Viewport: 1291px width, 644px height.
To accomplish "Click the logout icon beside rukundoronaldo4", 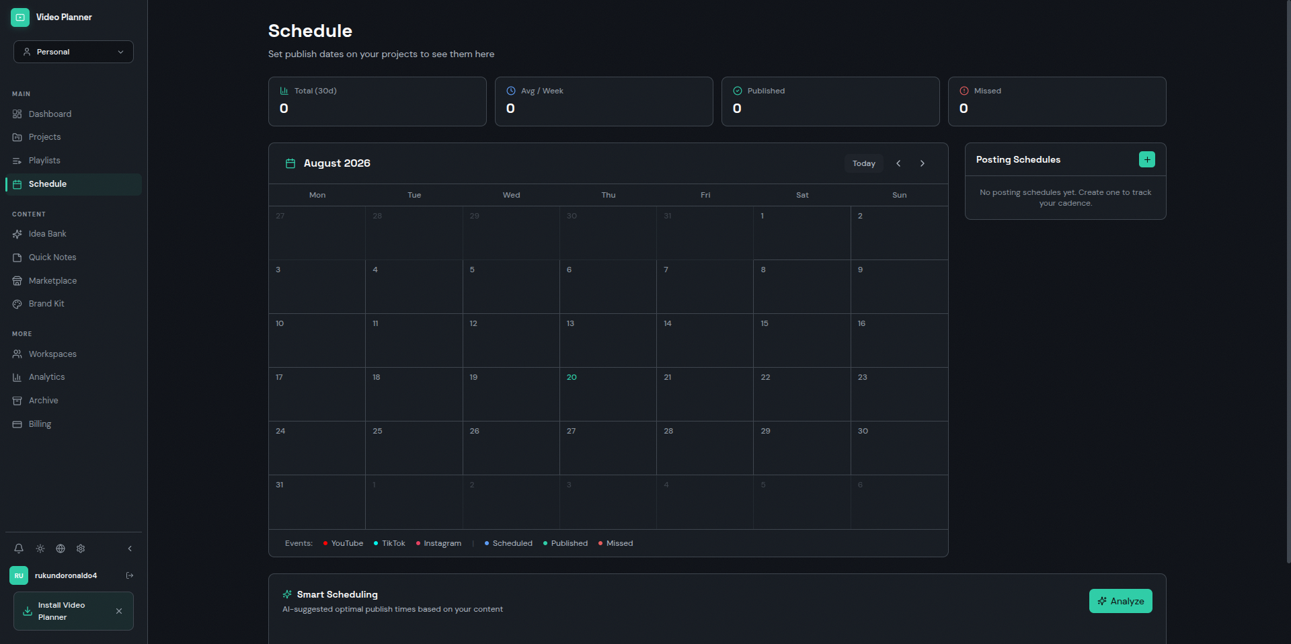I will tap(130, 575).
